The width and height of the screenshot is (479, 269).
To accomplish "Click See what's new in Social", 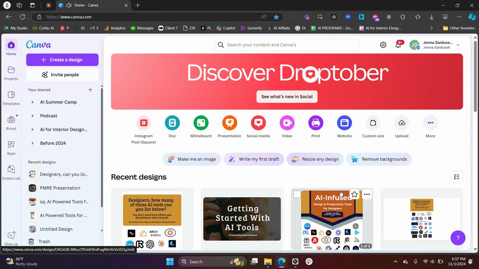I will click(287, 96).
